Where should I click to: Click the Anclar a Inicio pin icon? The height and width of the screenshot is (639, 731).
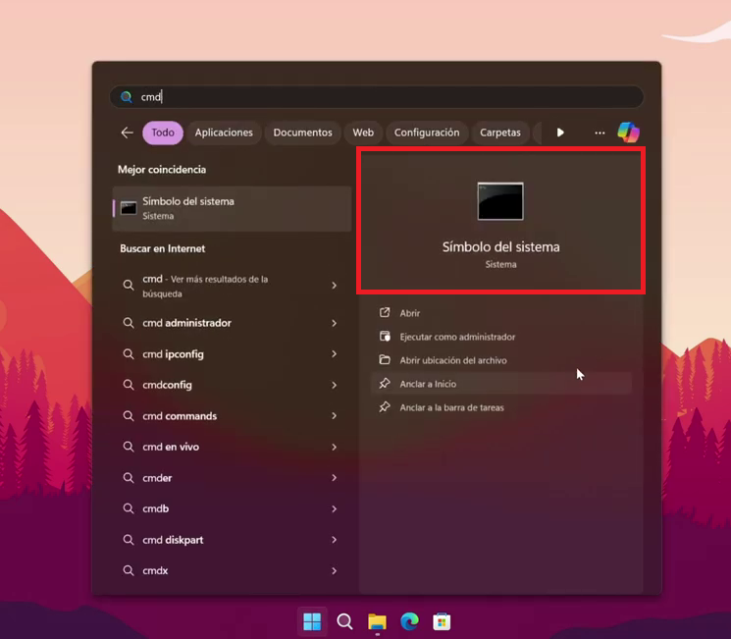point(385,384)
